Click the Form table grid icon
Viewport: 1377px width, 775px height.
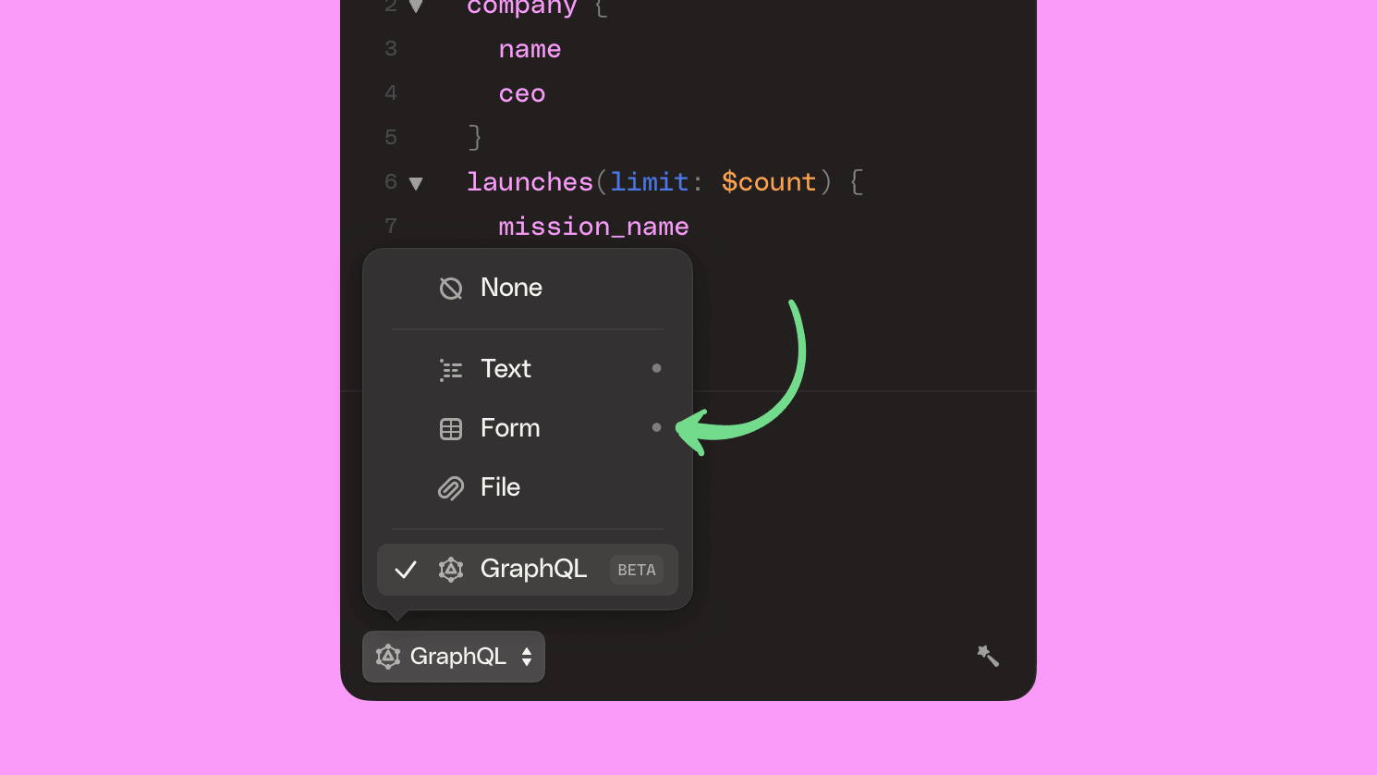(x=451, y=429)
